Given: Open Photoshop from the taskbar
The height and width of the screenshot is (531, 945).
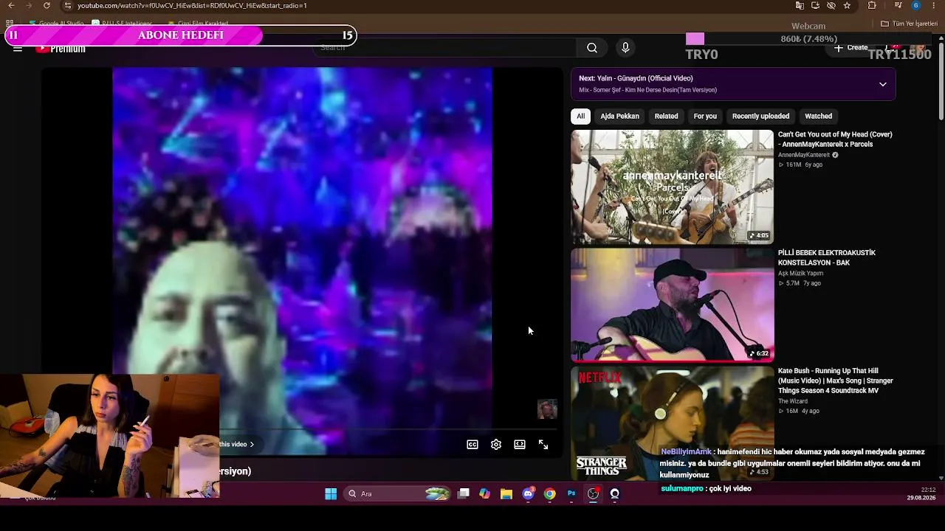Looking at the screenshot, I should 571,494.
